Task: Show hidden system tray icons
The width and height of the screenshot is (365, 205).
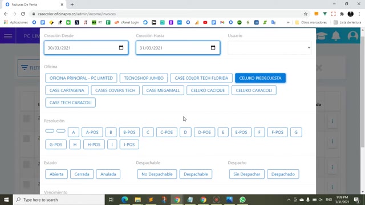Action: click(x=289, y=200)
